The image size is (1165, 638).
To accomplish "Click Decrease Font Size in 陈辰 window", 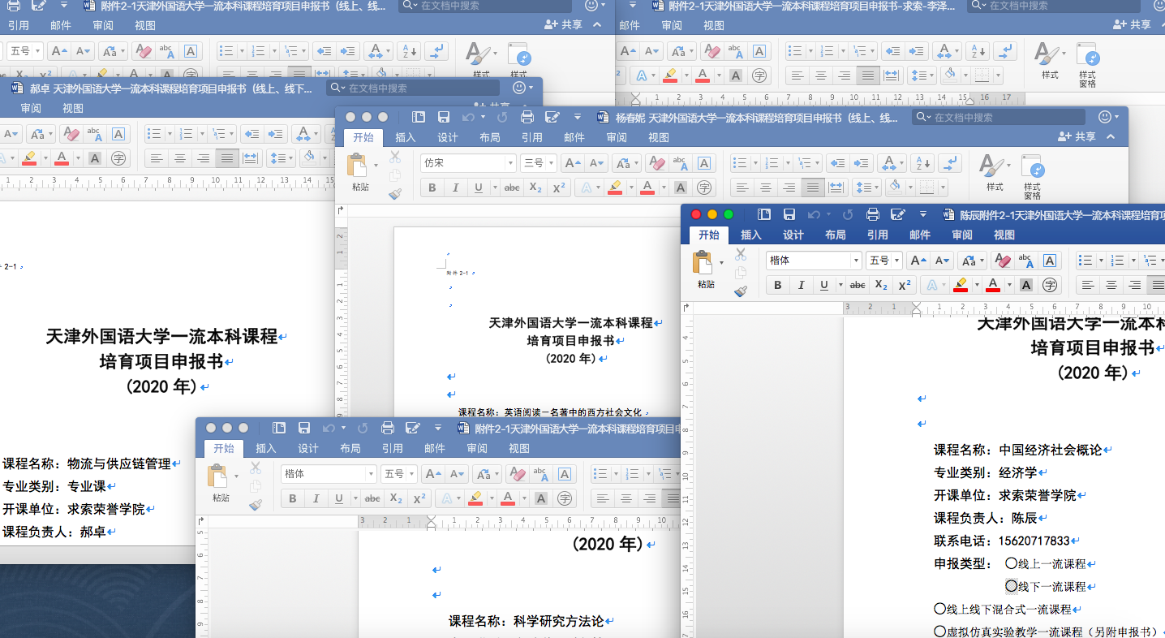I will click(942, 261).
